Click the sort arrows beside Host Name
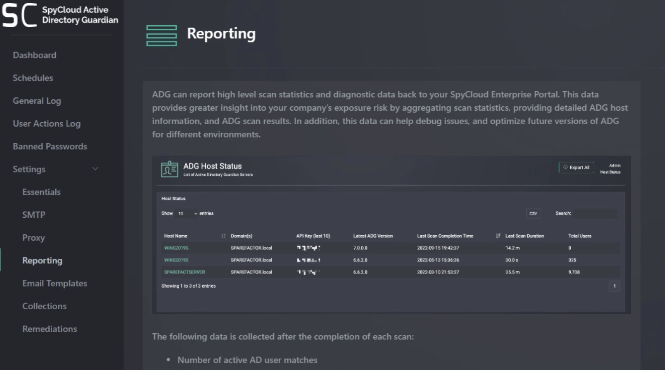The image size is (665, 370). [223, 236]
